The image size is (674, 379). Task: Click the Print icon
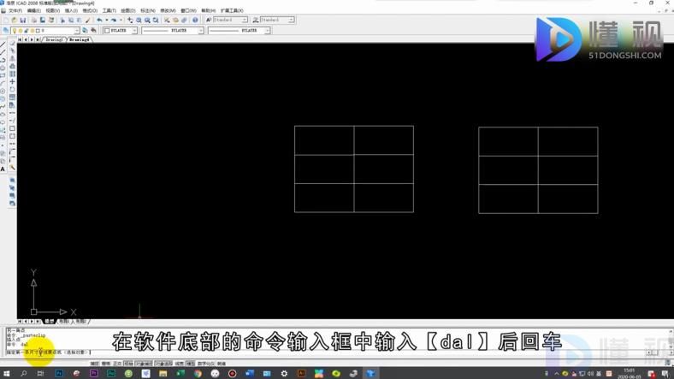point(34,20)
